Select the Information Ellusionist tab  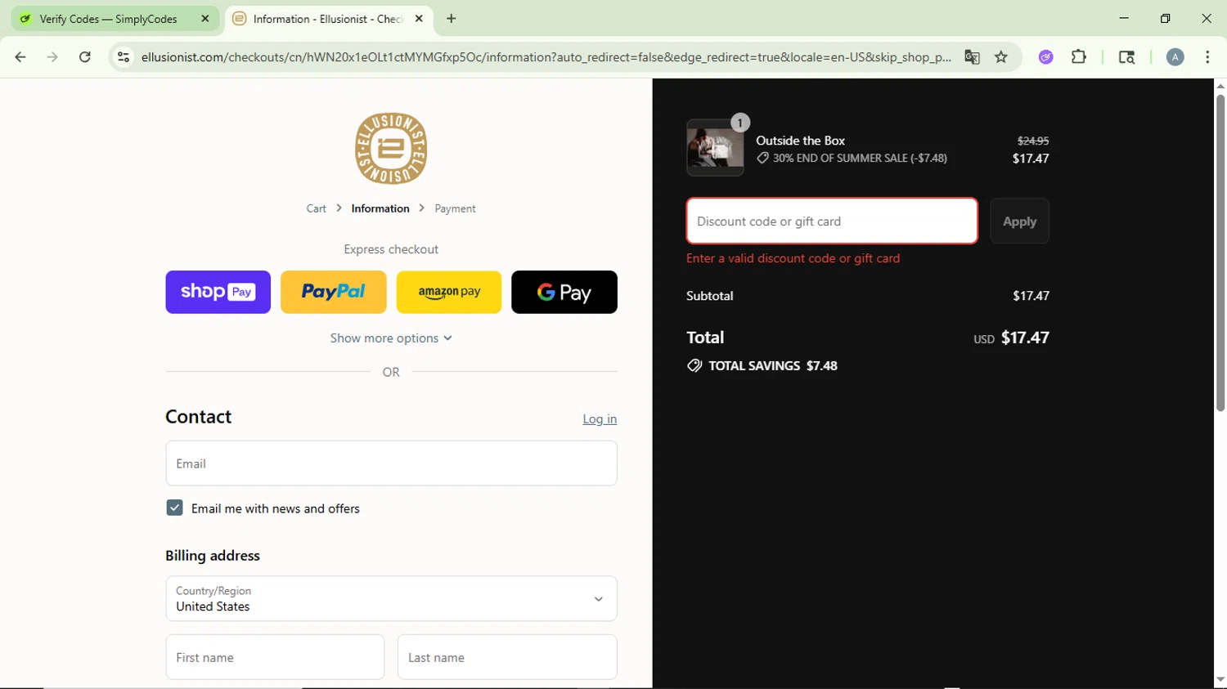pyautogui.click(x=327, y=19)
